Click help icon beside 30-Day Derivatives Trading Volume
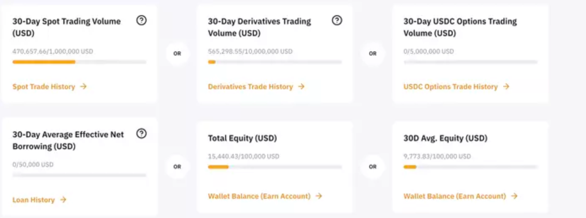The image size is (586, 218). pyautogui.click(x=337, y=20)
